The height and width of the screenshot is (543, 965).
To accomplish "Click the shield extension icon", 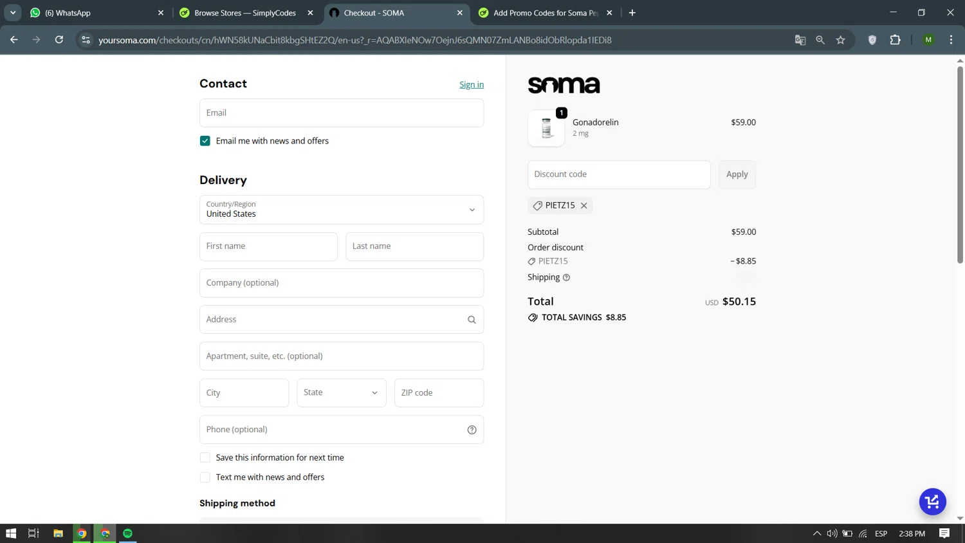I will tap(872, 40).
